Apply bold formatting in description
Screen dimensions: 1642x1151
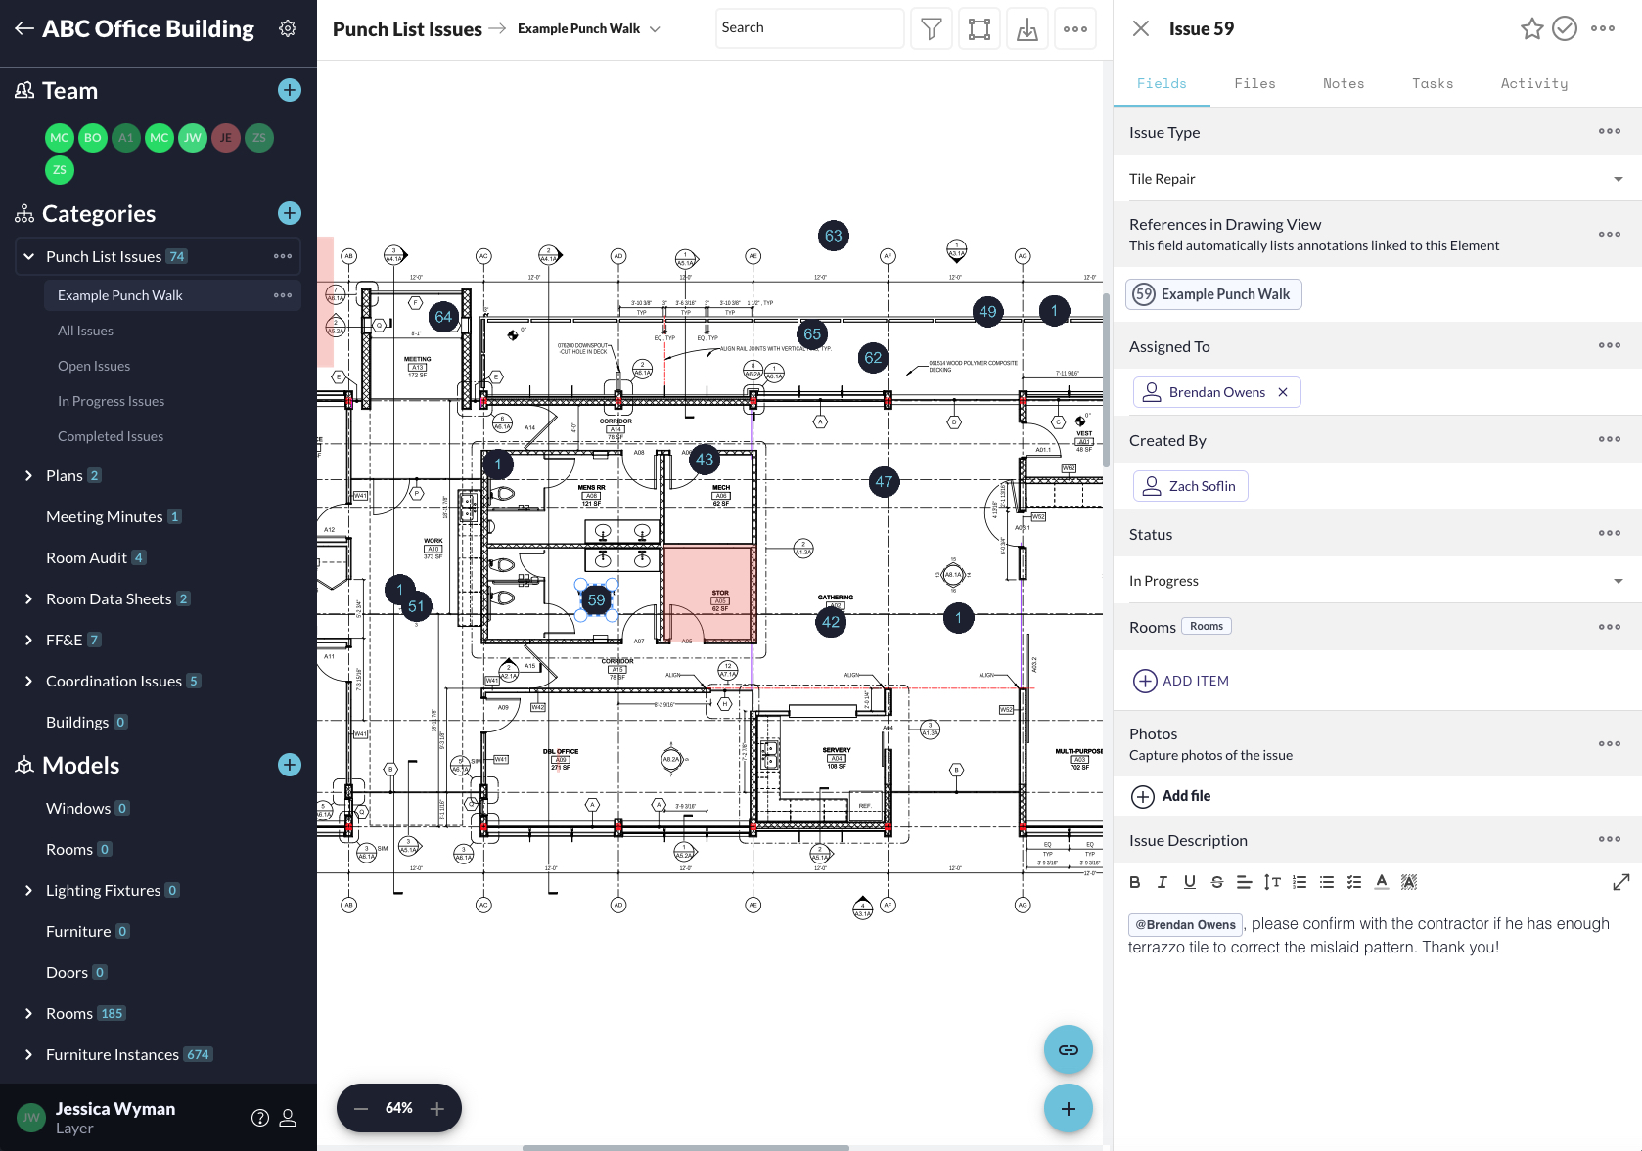(x=1135, y=882)
